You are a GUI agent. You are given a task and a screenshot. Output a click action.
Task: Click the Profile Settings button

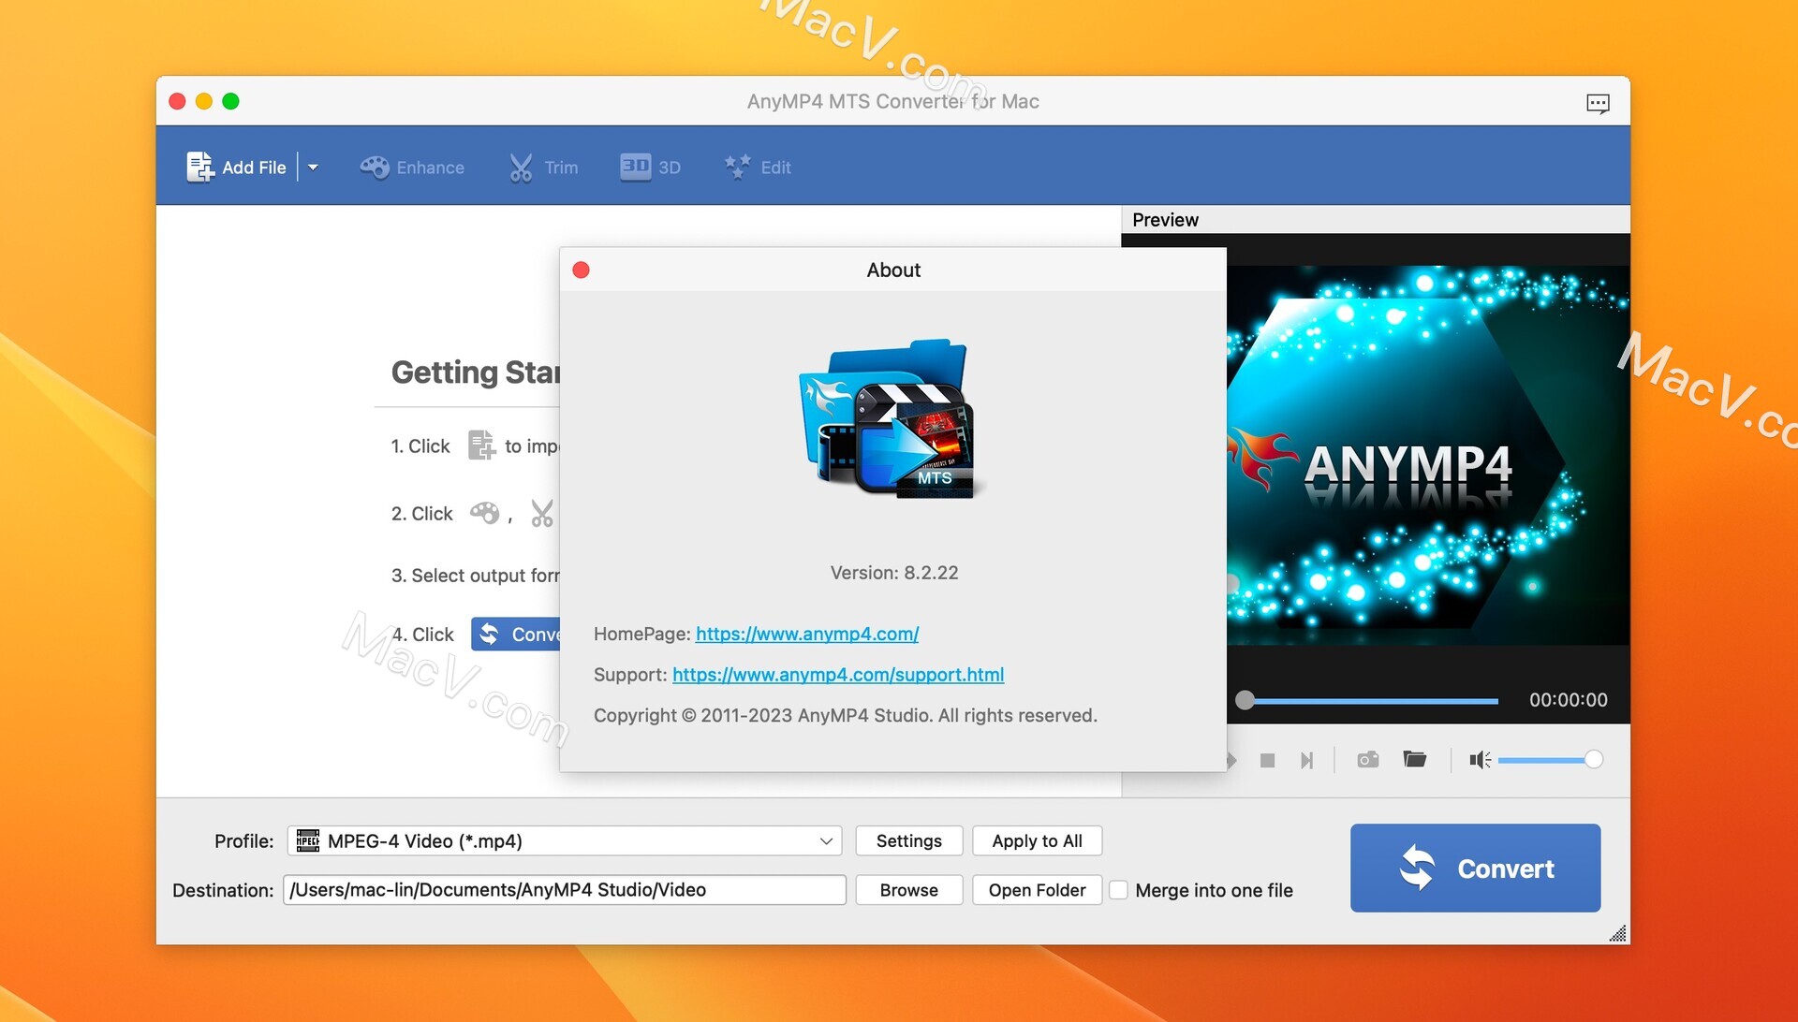[x=908, y=840]
